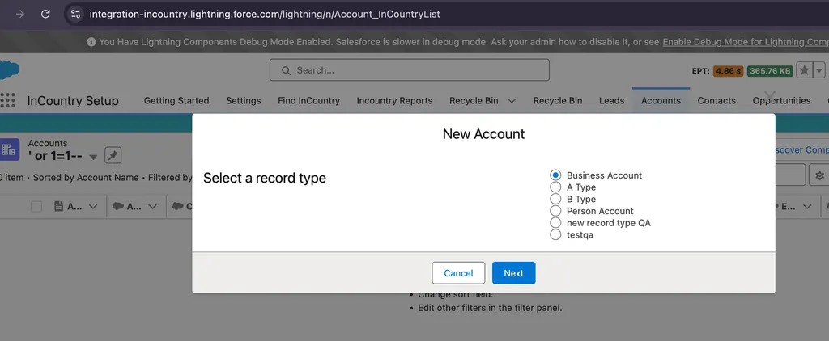This screenshot has width=829, height=341.
Task: Expand favorites list dropdown arrow
Action: [x=819, y=70]
